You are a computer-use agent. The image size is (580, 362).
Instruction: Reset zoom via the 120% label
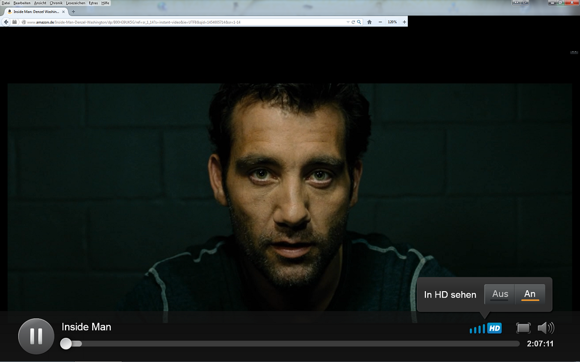coord(392,22)
